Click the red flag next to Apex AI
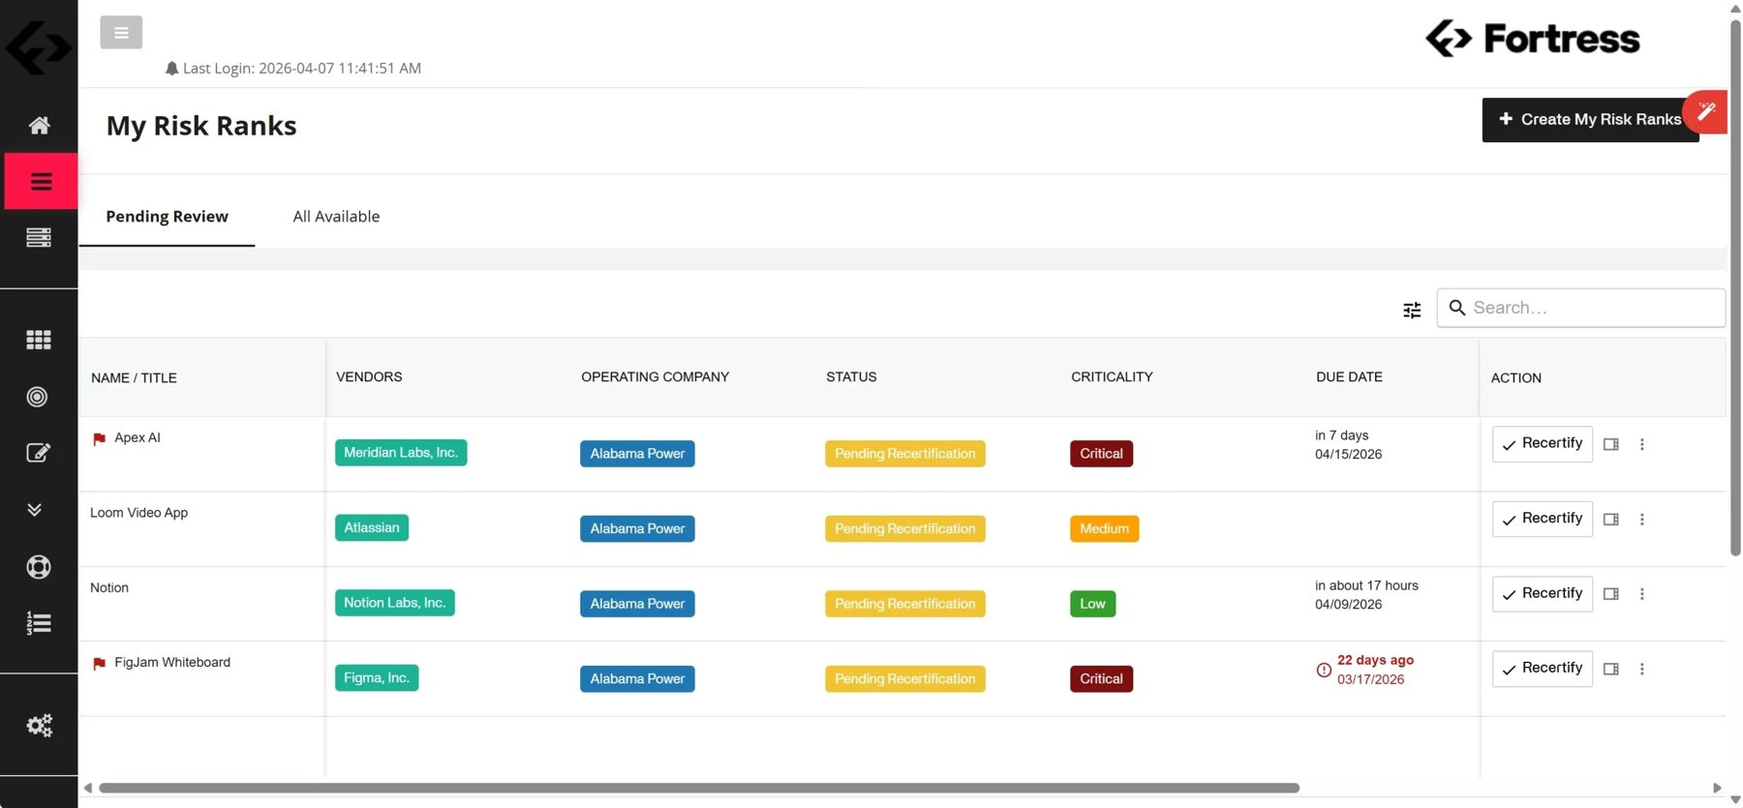 coord(99,438)
